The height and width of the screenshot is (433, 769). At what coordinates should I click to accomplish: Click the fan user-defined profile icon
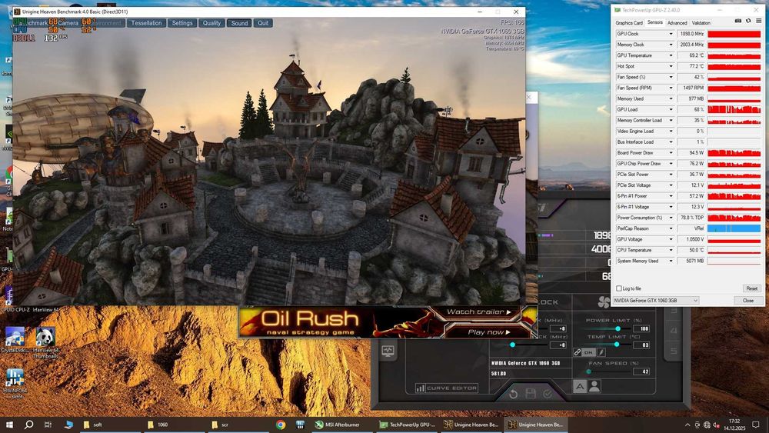594,386
